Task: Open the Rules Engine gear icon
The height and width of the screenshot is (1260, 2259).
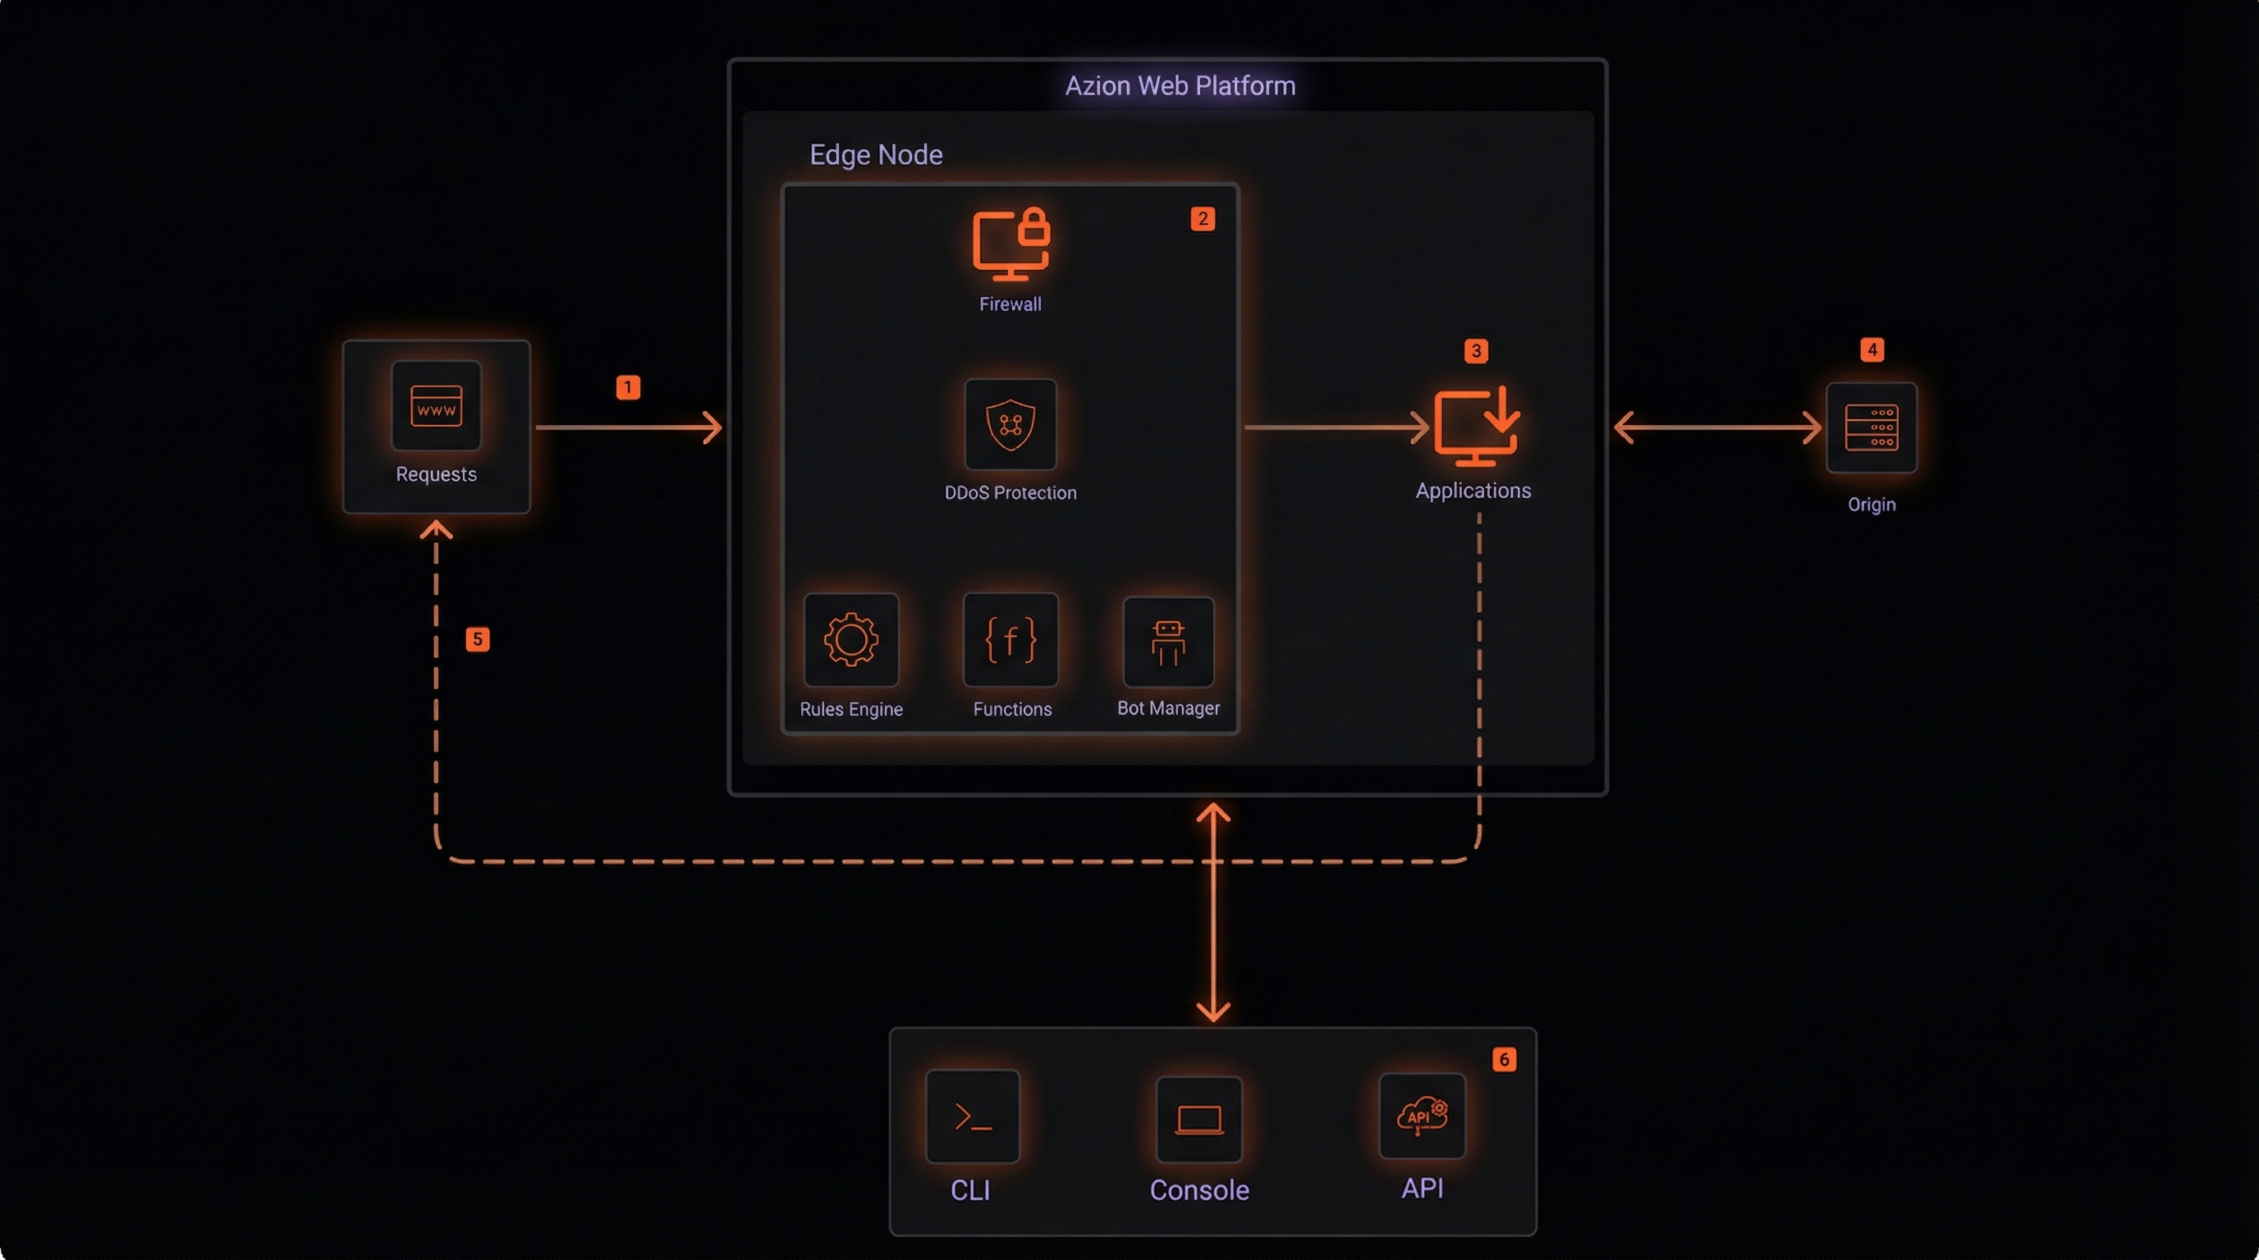Action: coord(850,640)
